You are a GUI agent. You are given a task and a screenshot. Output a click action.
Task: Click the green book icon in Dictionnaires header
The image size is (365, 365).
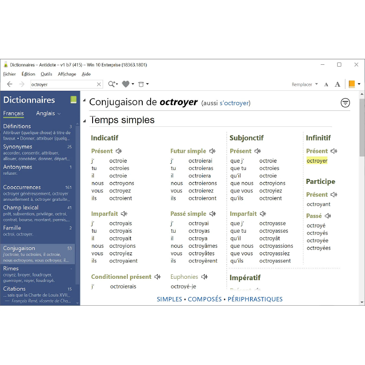73,100
